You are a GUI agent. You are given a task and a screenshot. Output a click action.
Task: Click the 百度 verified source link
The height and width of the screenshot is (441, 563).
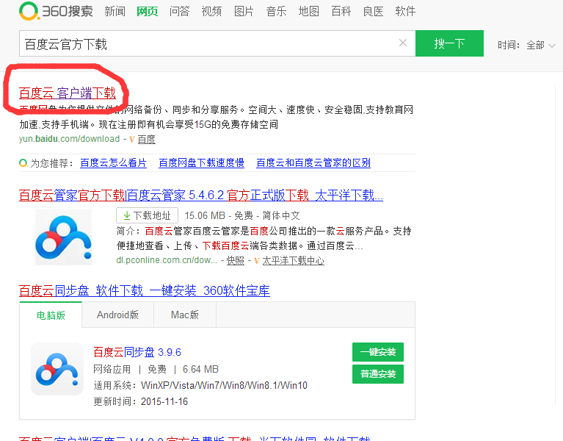click(147, 139)
